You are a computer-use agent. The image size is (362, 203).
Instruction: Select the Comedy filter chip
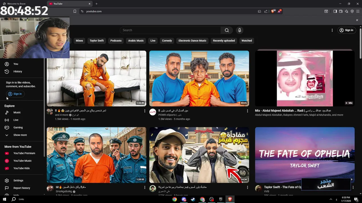[x=167, y=41]
